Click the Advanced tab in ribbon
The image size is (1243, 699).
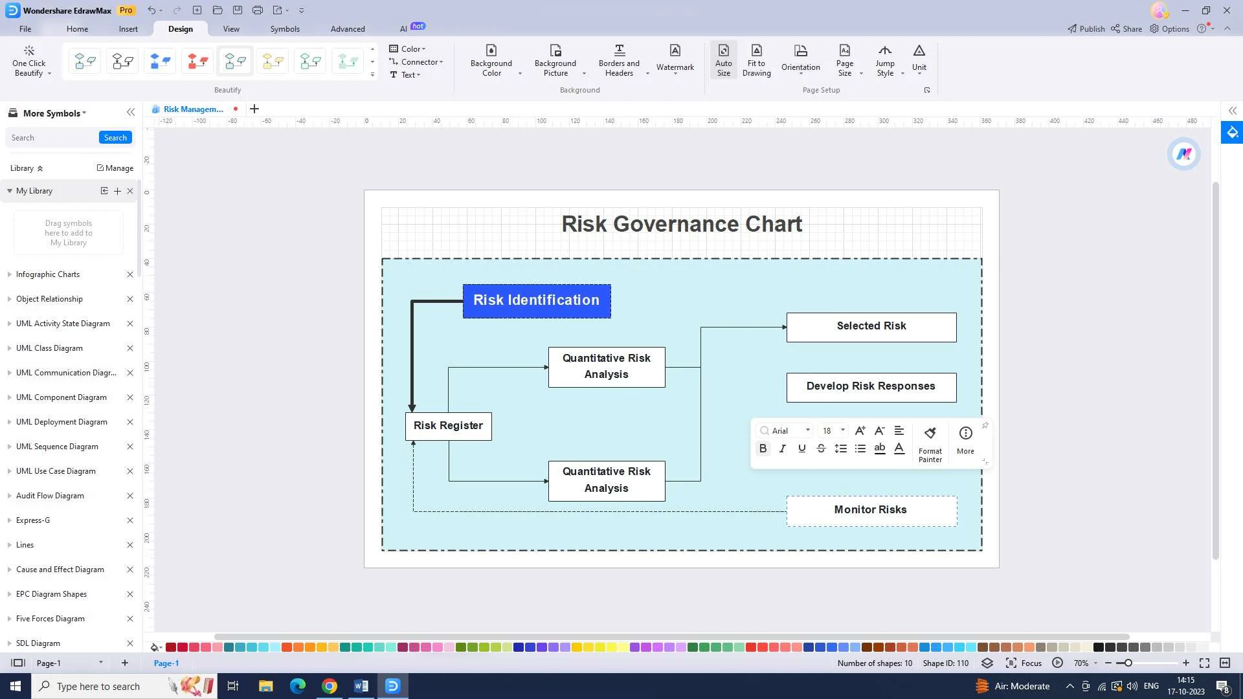348,28
